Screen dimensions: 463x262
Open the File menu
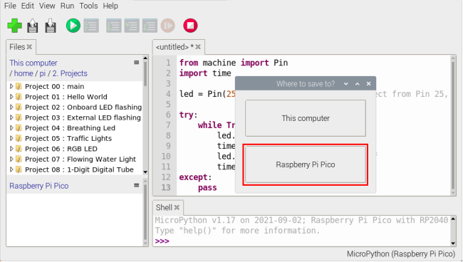click(10, 6)
